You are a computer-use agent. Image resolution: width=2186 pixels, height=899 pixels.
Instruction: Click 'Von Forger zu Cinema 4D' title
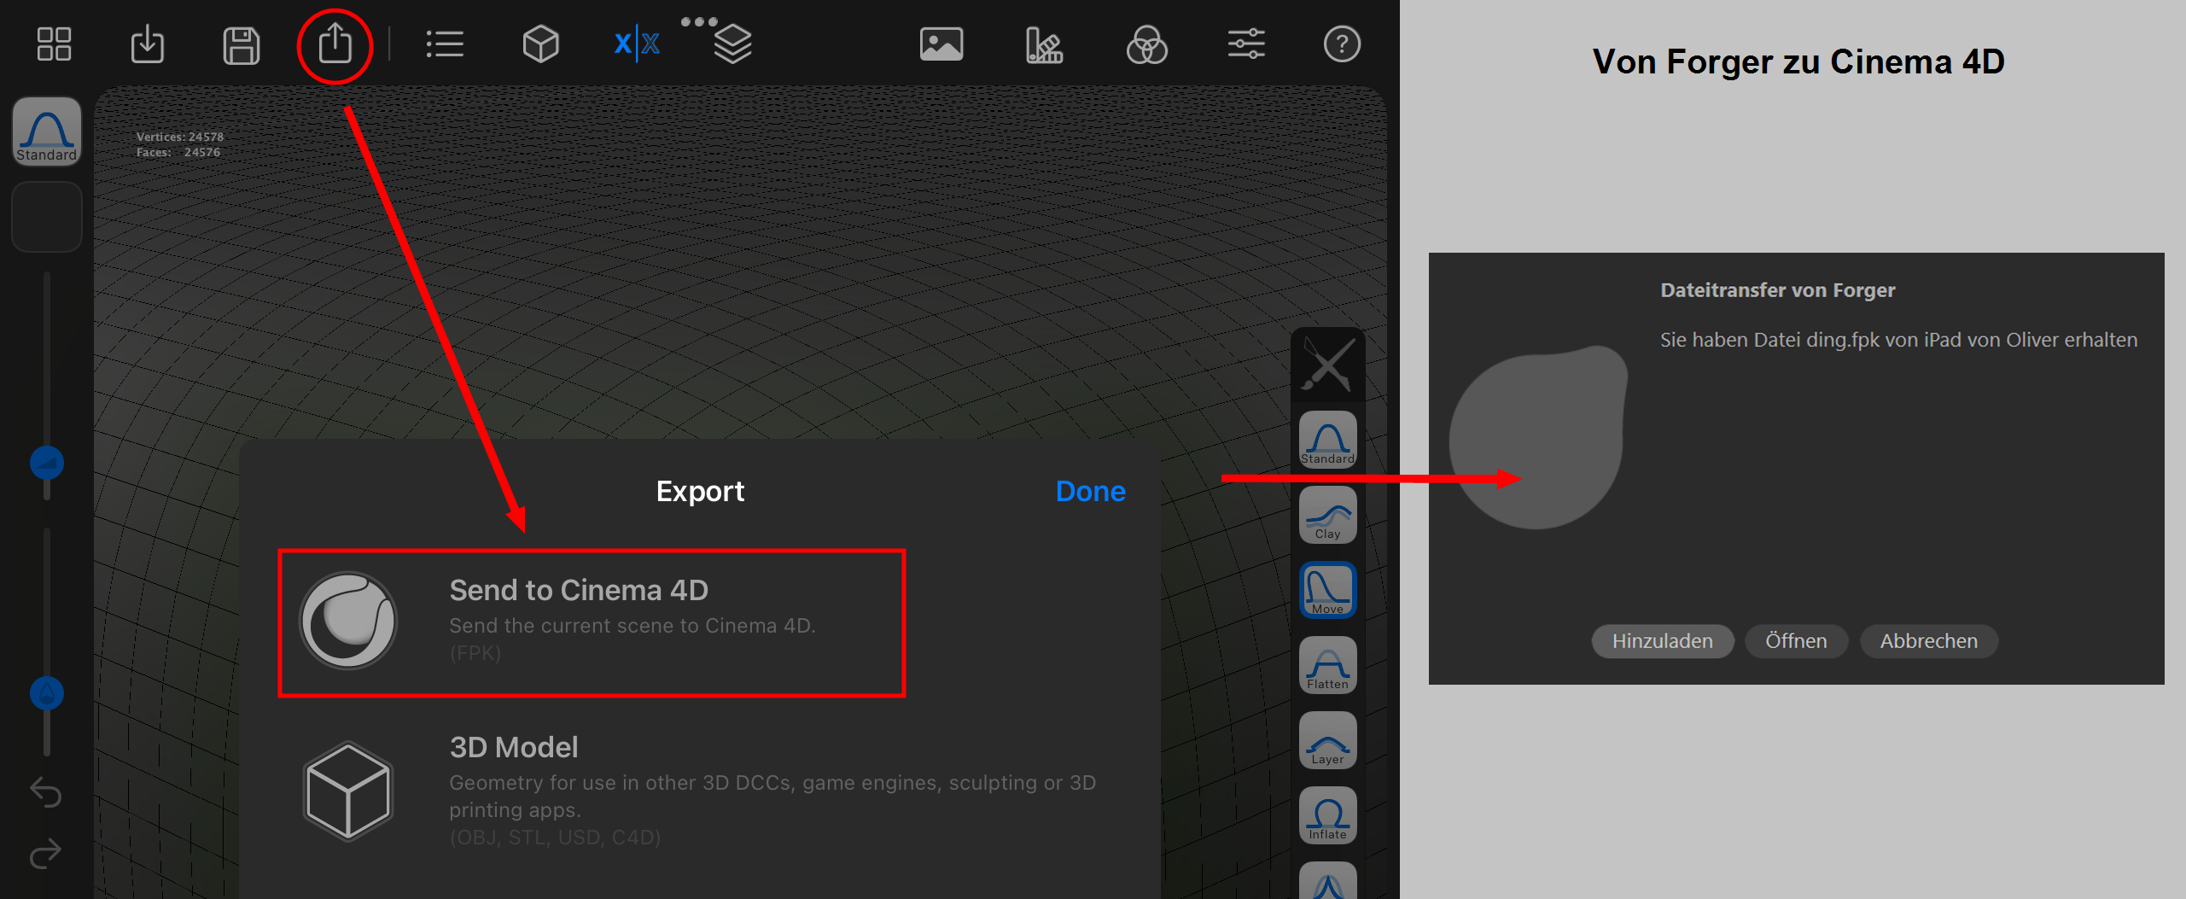tap(1798, 61)
